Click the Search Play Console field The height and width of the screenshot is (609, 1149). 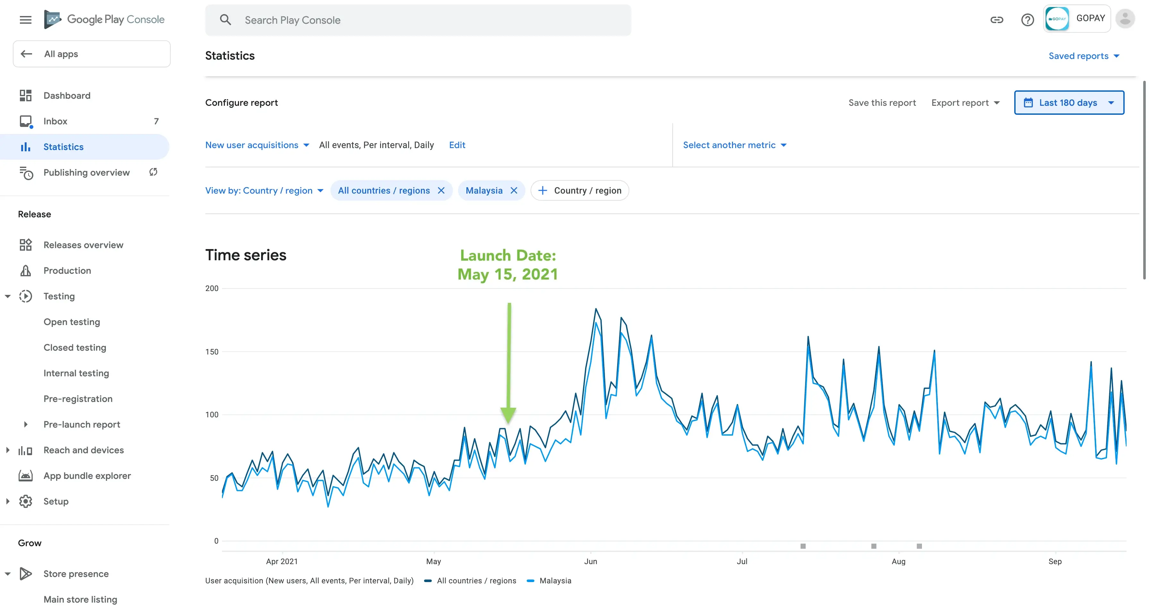tap(418, 20)
